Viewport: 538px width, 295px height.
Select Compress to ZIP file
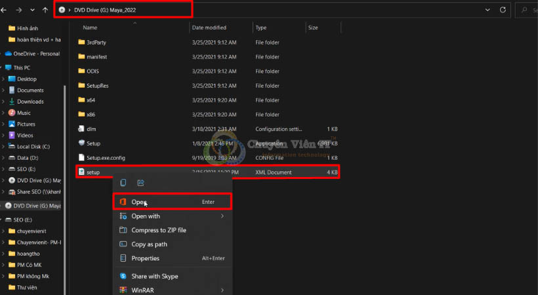159,230
